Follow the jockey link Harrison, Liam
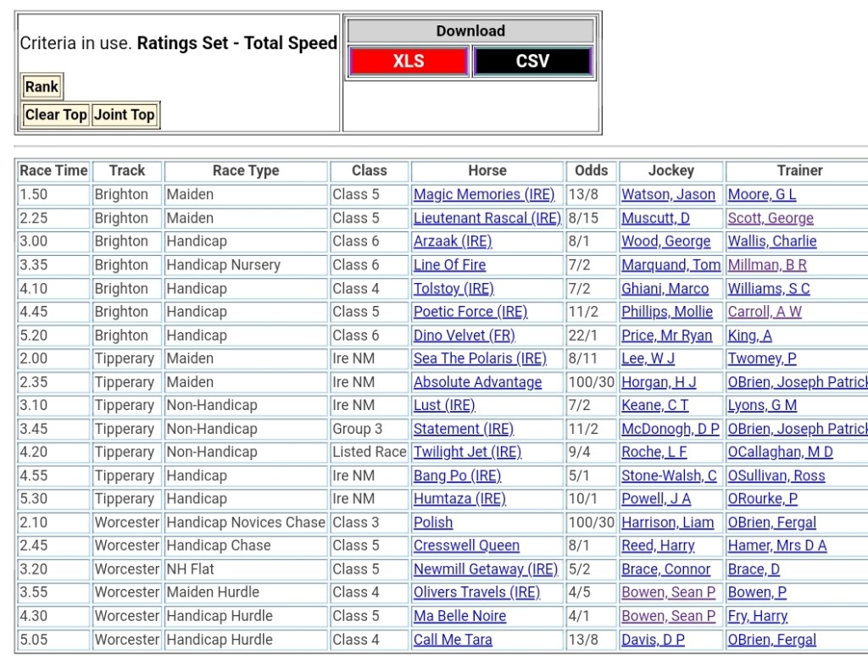The width and height of the screenshot is (868, 666). pos(667,523)
